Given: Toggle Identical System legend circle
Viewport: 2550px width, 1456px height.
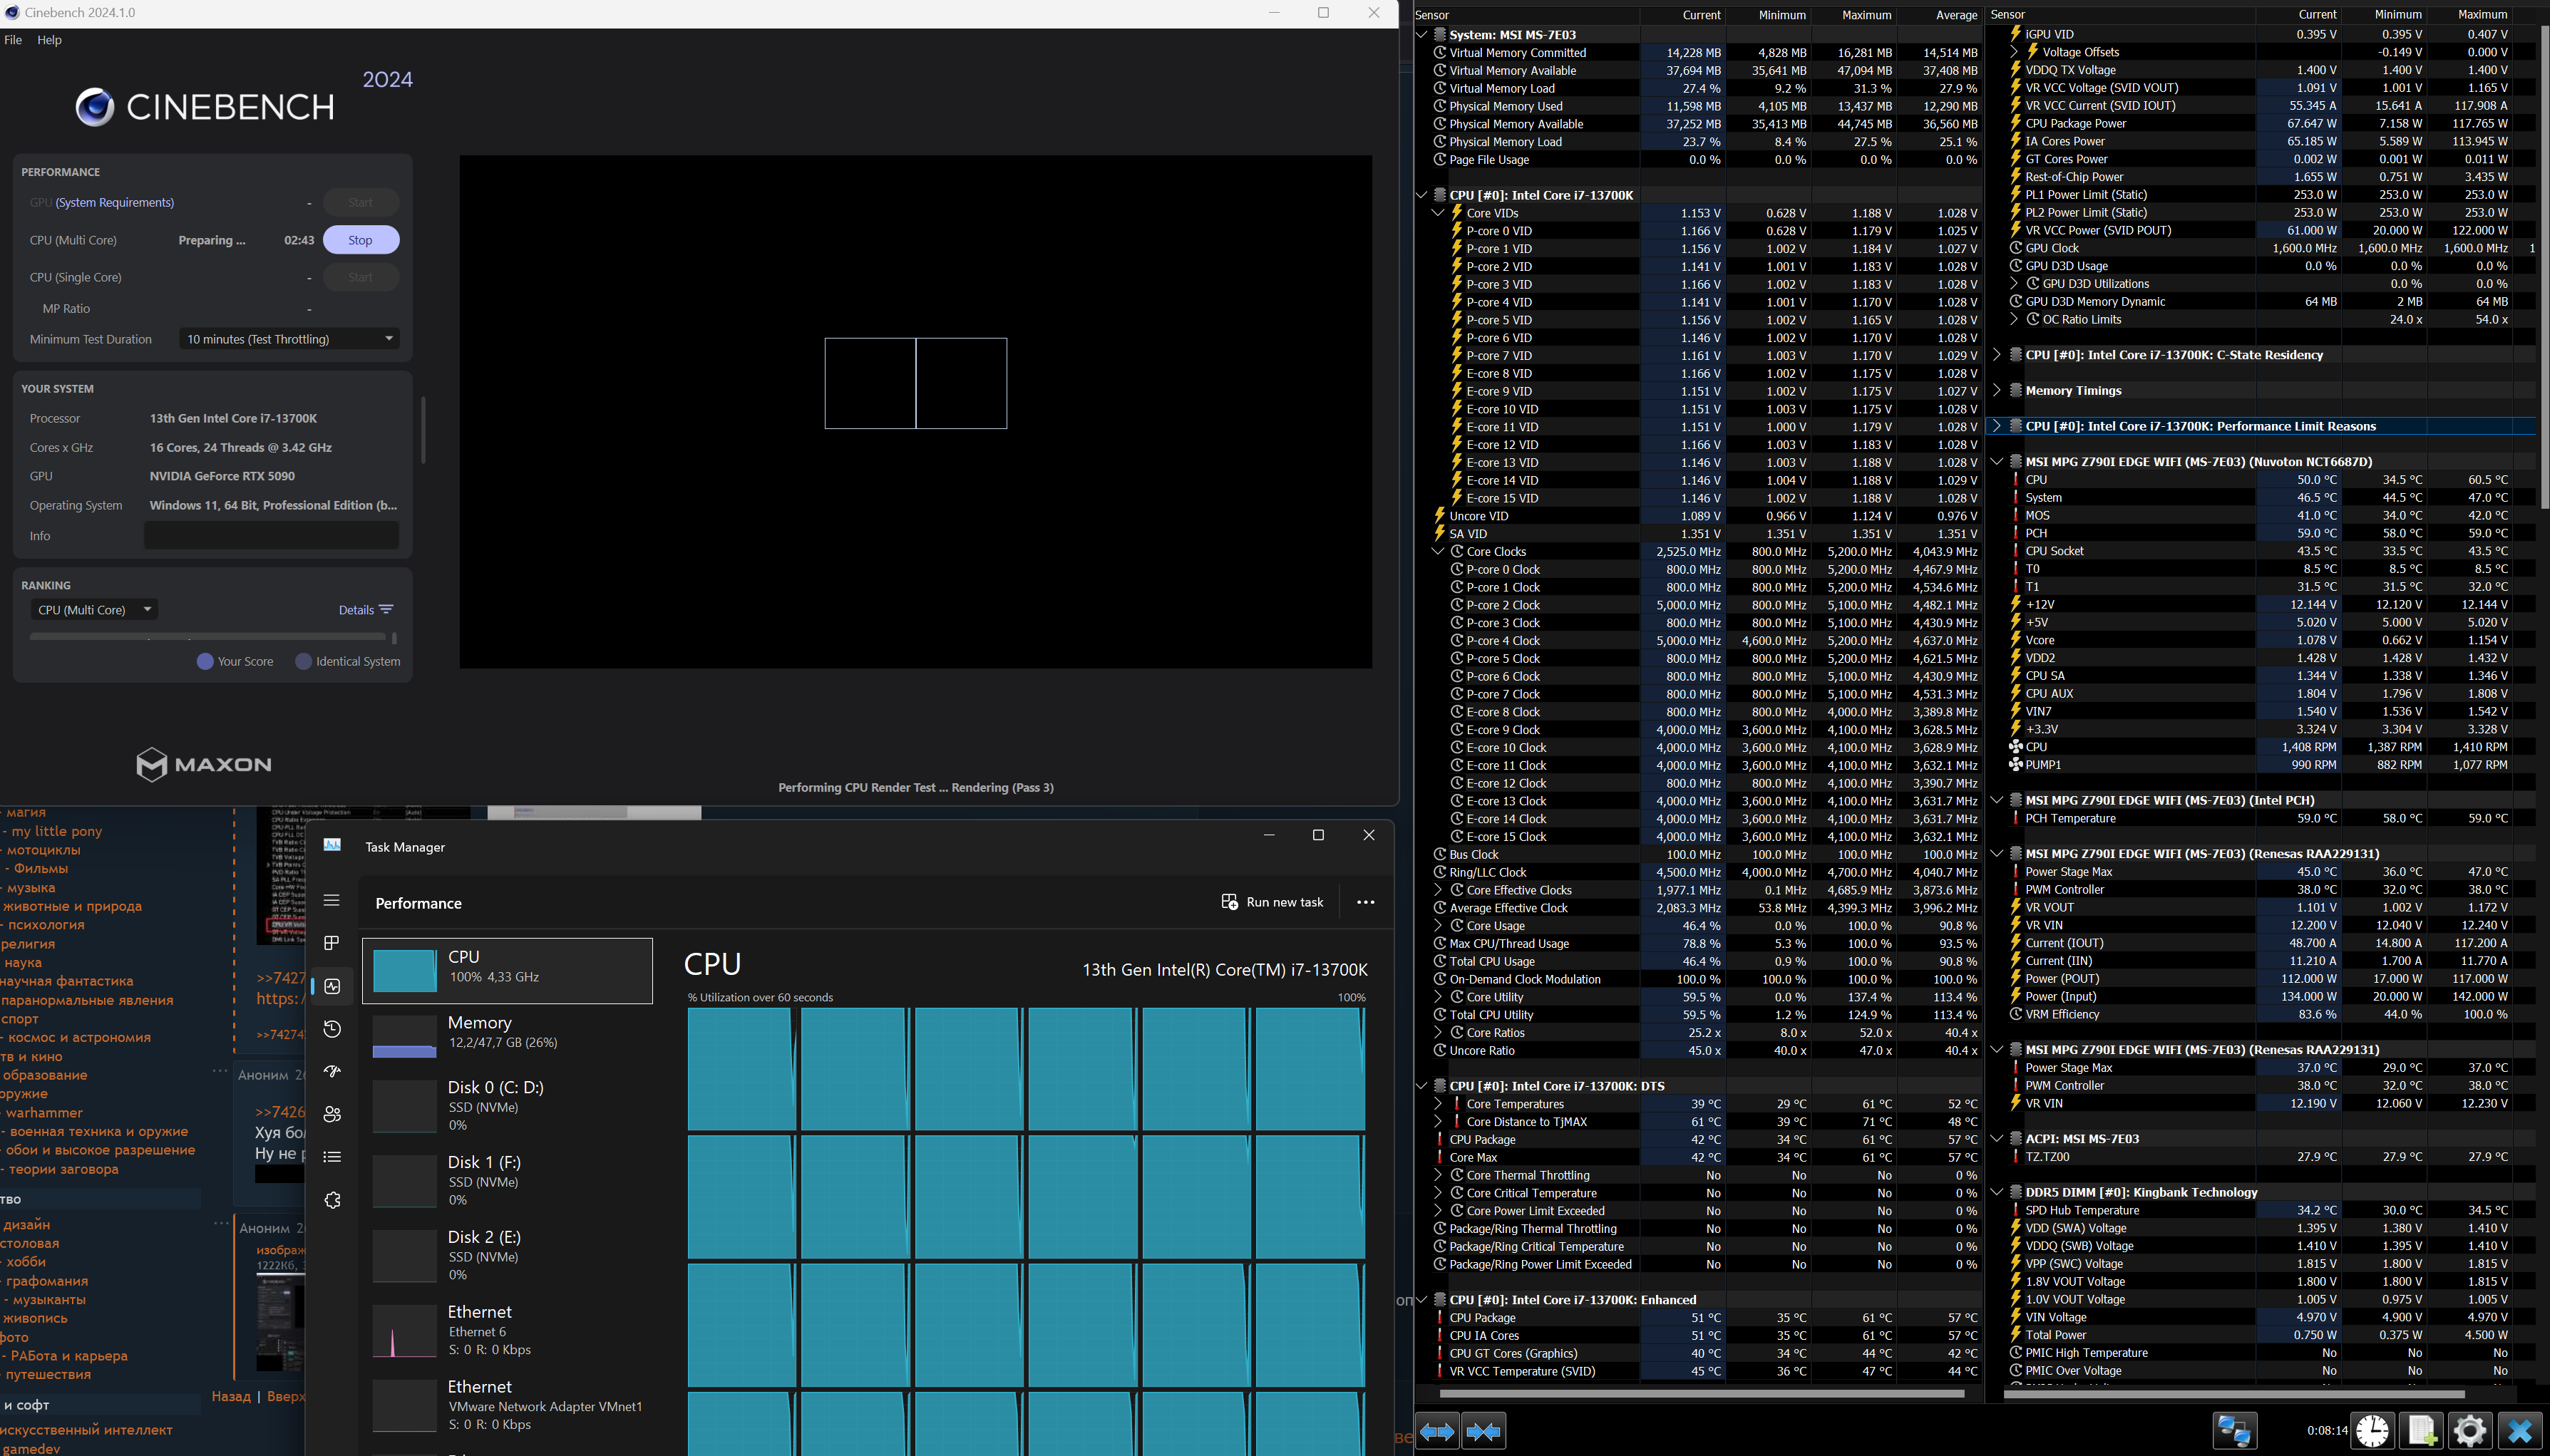Looking at the screenshot, I should [304, 662].
